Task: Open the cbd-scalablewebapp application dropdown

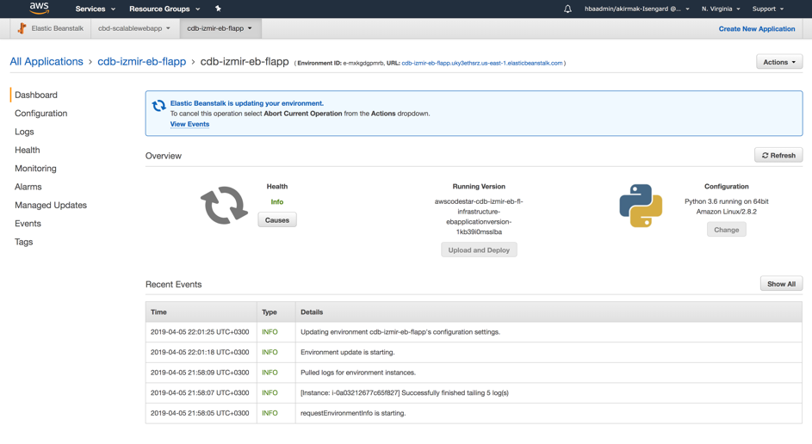Action: pos(134,28)
